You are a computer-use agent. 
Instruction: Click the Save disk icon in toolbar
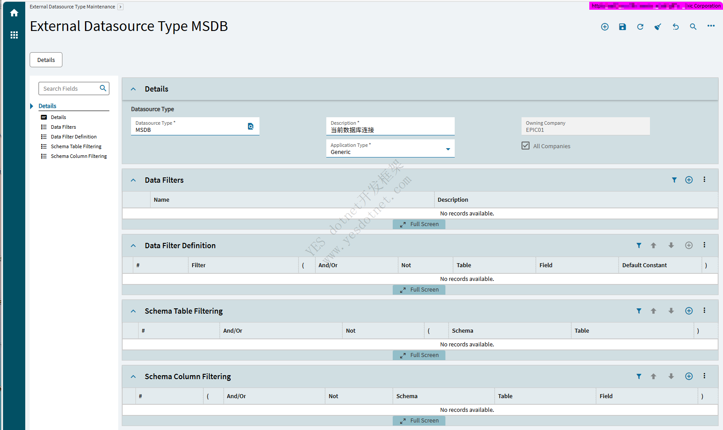(622, 27)
